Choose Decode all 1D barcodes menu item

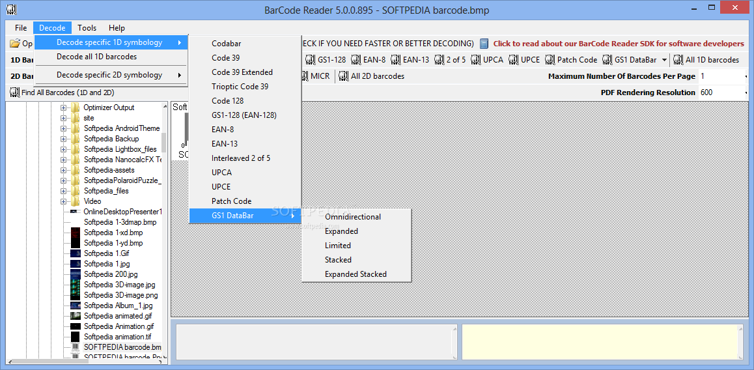(x=111, y=57)
